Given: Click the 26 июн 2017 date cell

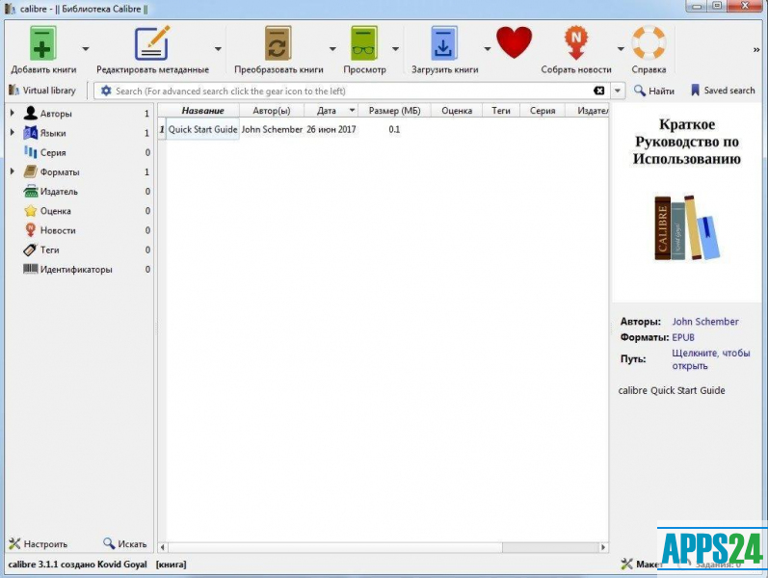Looking at the screenshot, I should pyautogui.click(x=331, y=129).
